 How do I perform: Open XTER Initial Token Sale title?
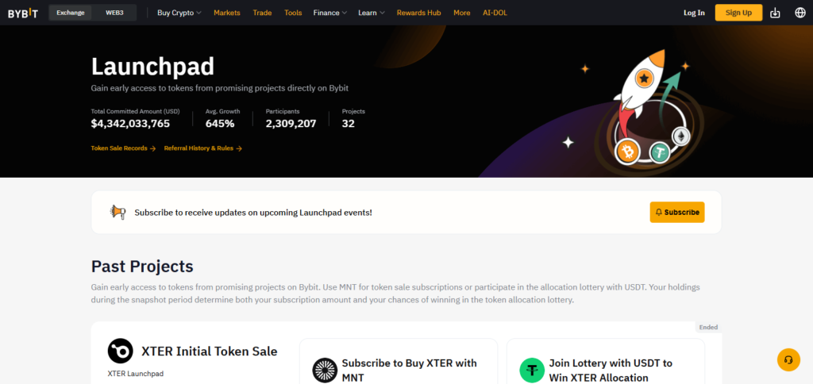[x=210, y=351]
